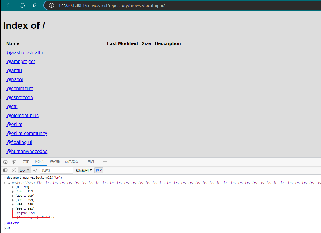
Task: Click the length: 559 property
Action: [25, 213]
